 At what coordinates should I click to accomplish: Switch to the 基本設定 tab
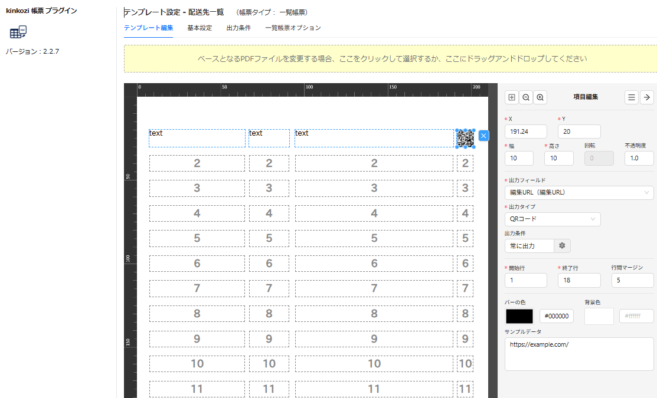coord(200,28)
